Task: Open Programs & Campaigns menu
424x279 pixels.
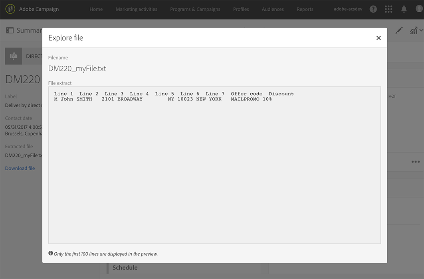Action: 195,9
